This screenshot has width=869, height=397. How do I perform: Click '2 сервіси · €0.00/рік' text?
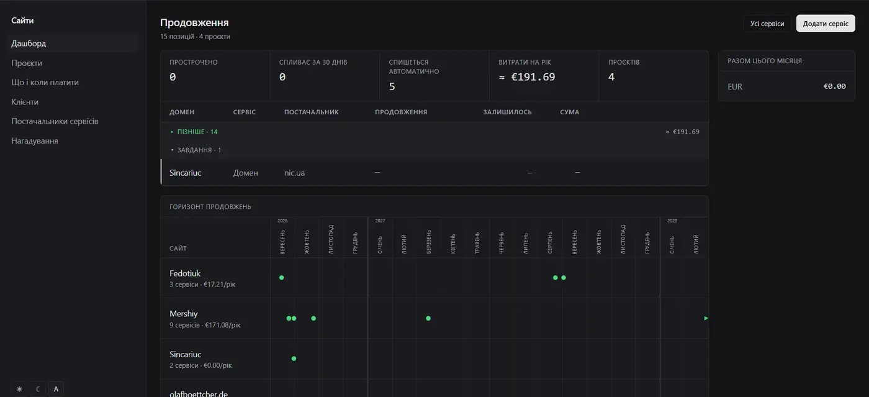(200, 365)
